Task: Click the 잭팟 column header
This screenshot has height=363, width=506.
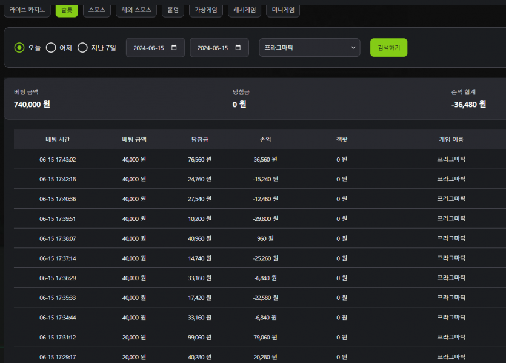Action: tap(342, 140)
